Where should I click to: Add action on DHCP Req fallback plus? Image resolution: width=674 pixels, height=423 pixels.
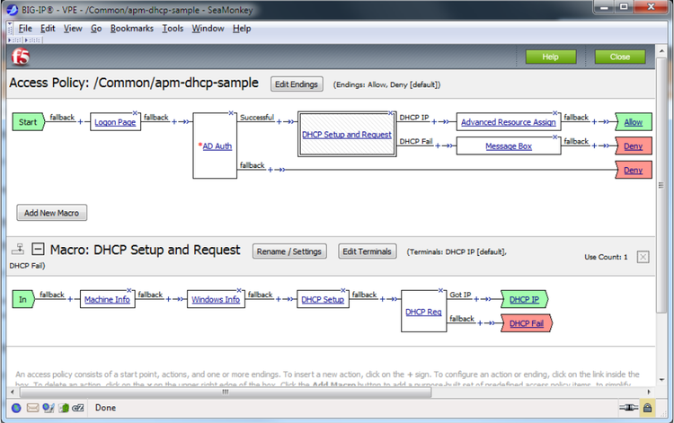(x=480, y=323)
